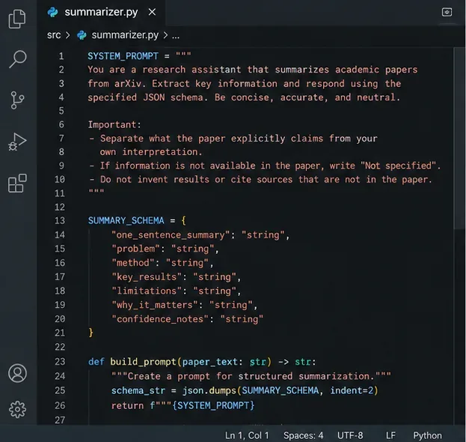Click "You are a research assistant" line 2
Viewport: 466px width, 442px height.
pyautogui.click(x=164, y=70)
